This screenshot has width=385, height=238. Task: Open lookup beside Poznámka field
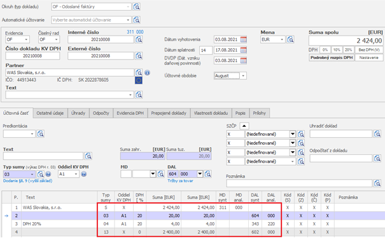(377, 183)
